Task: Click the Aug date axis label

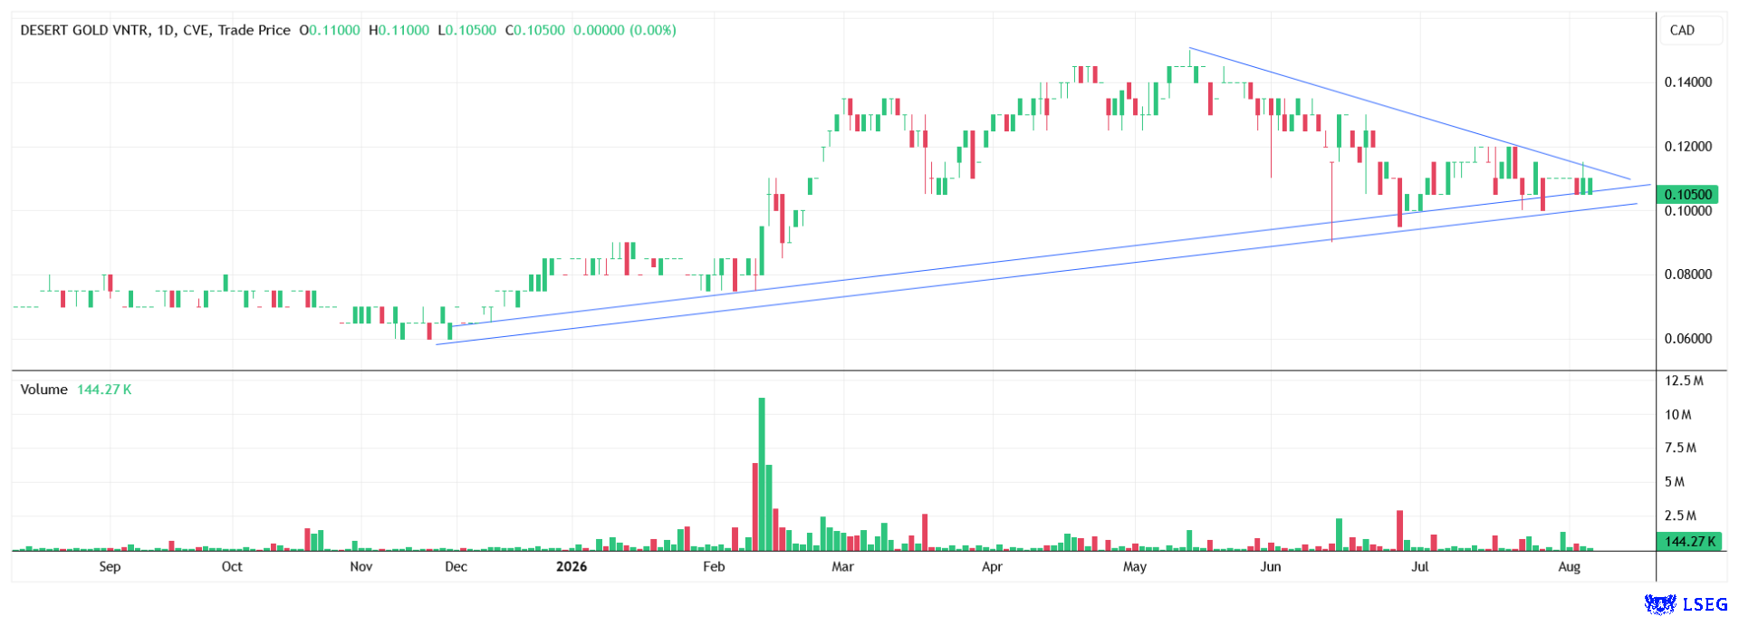Action: (x=1570, y=566)
